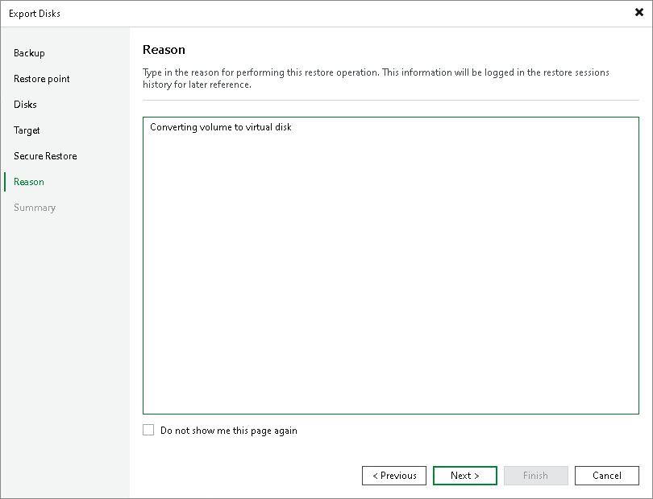Close the Export Disks dialog
Viewport: 653px width, 499px height.
[x=638, y=12]
